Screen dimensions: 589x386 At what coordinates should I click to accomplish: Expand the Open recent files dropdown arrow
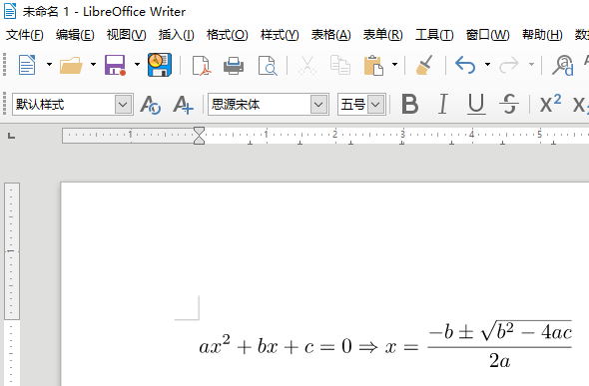(x=93, y=65)
